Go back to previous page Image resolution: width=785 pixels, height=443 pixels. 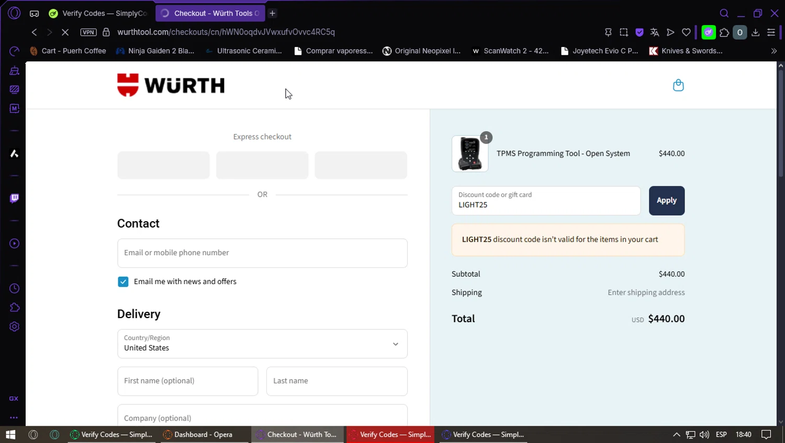click(x=35, y=32)
